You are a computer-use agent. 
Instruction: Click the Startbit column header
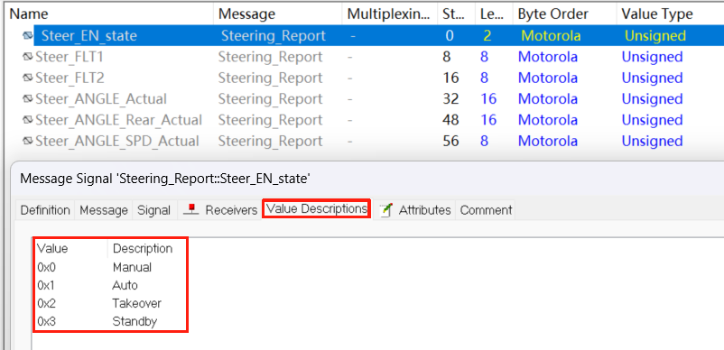(x=456, y=14)
